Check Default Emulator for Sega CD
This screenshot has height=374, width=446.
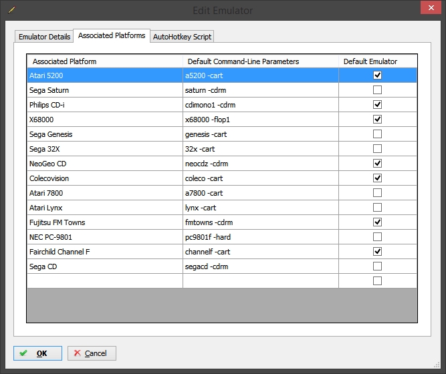pyautogui.click(x=377, y=266)
